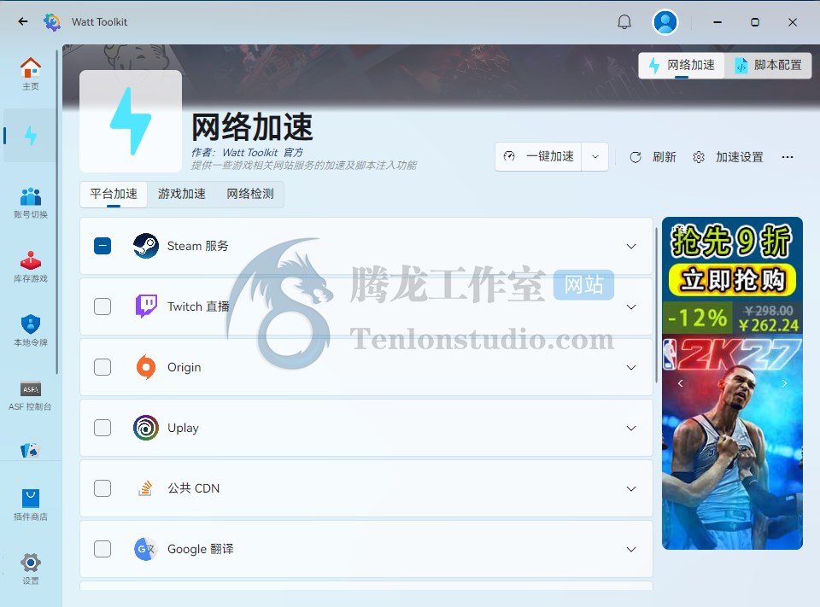Show the previous ad banner slide
The height and width of the screenshot is (607, 820).
681,383
